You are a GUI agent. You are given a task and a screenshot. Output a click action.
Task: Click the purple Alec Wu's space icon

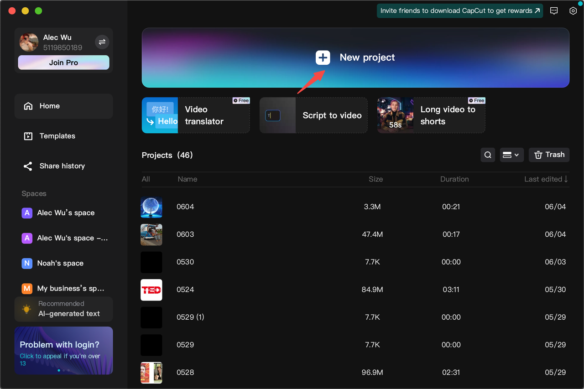coord(27,213)
